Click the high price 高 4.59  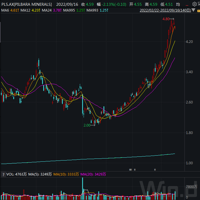point(151,4)
